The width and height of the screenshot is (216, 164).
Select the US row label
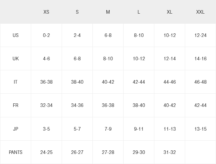[x=15, y=35]
